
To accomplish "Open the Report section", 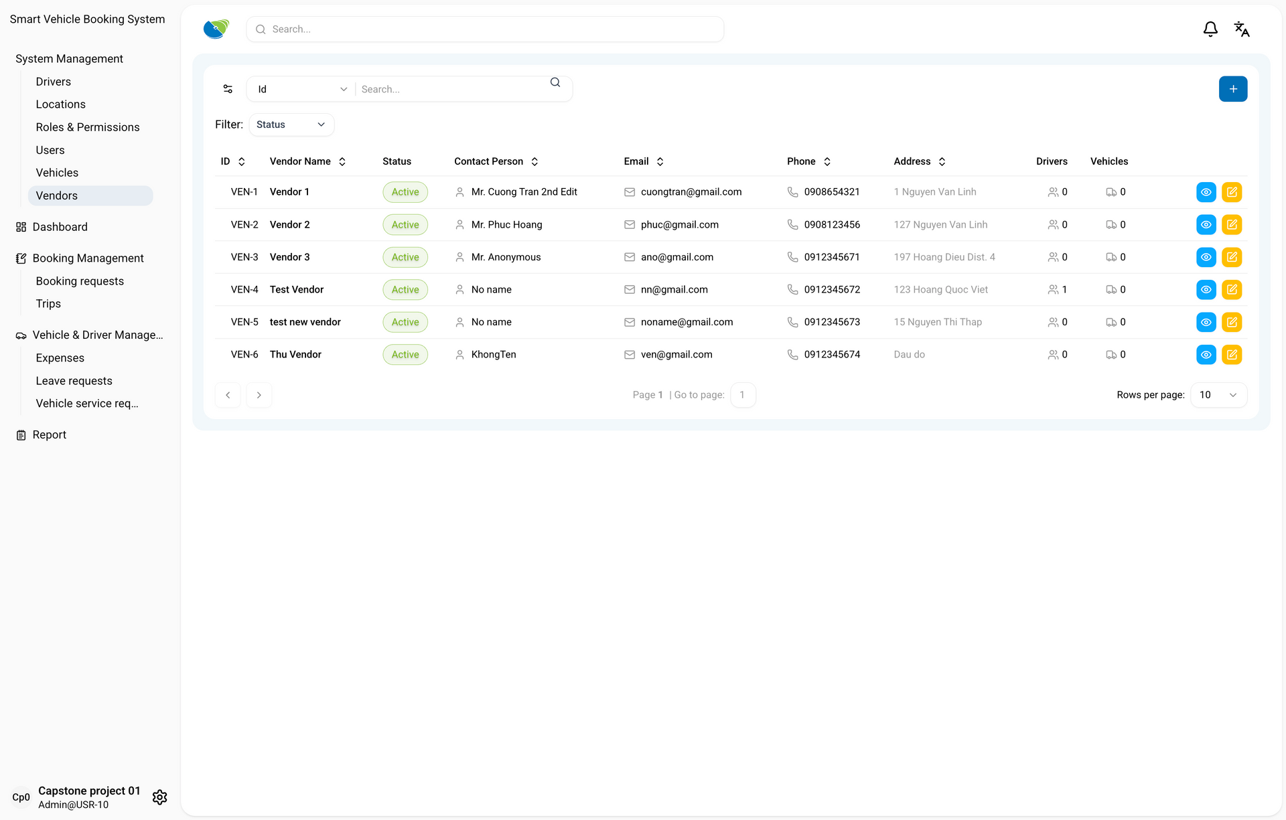I will click(50, 435).
